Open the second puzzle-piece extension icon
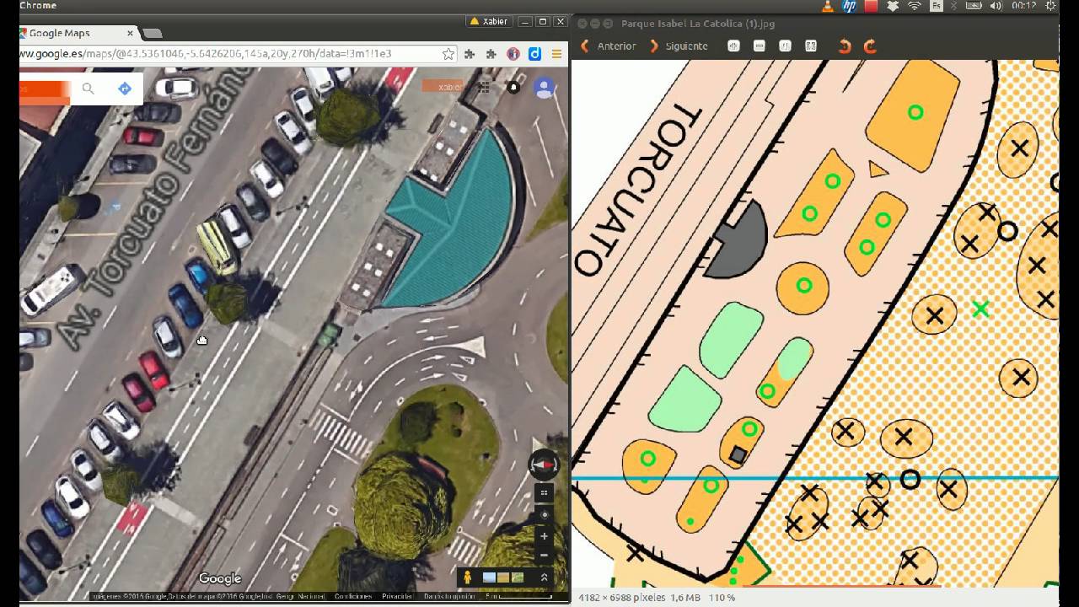 [x=491, y=54]
